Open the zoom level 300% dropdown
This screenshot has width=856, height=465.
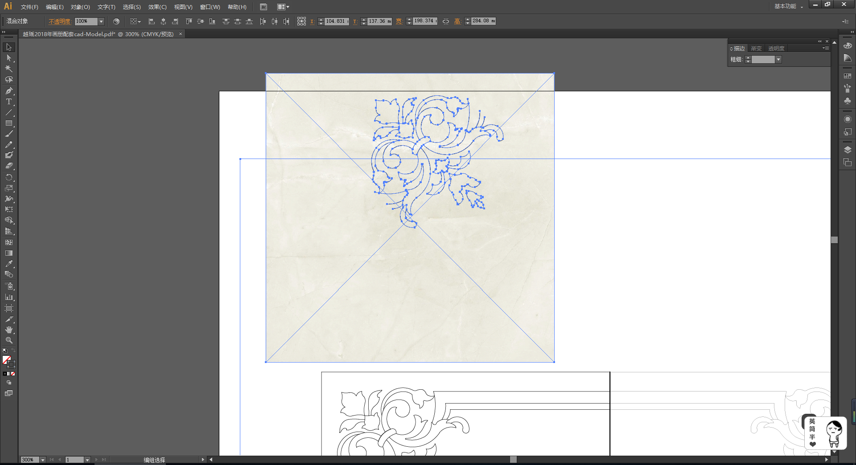(43, 460)
